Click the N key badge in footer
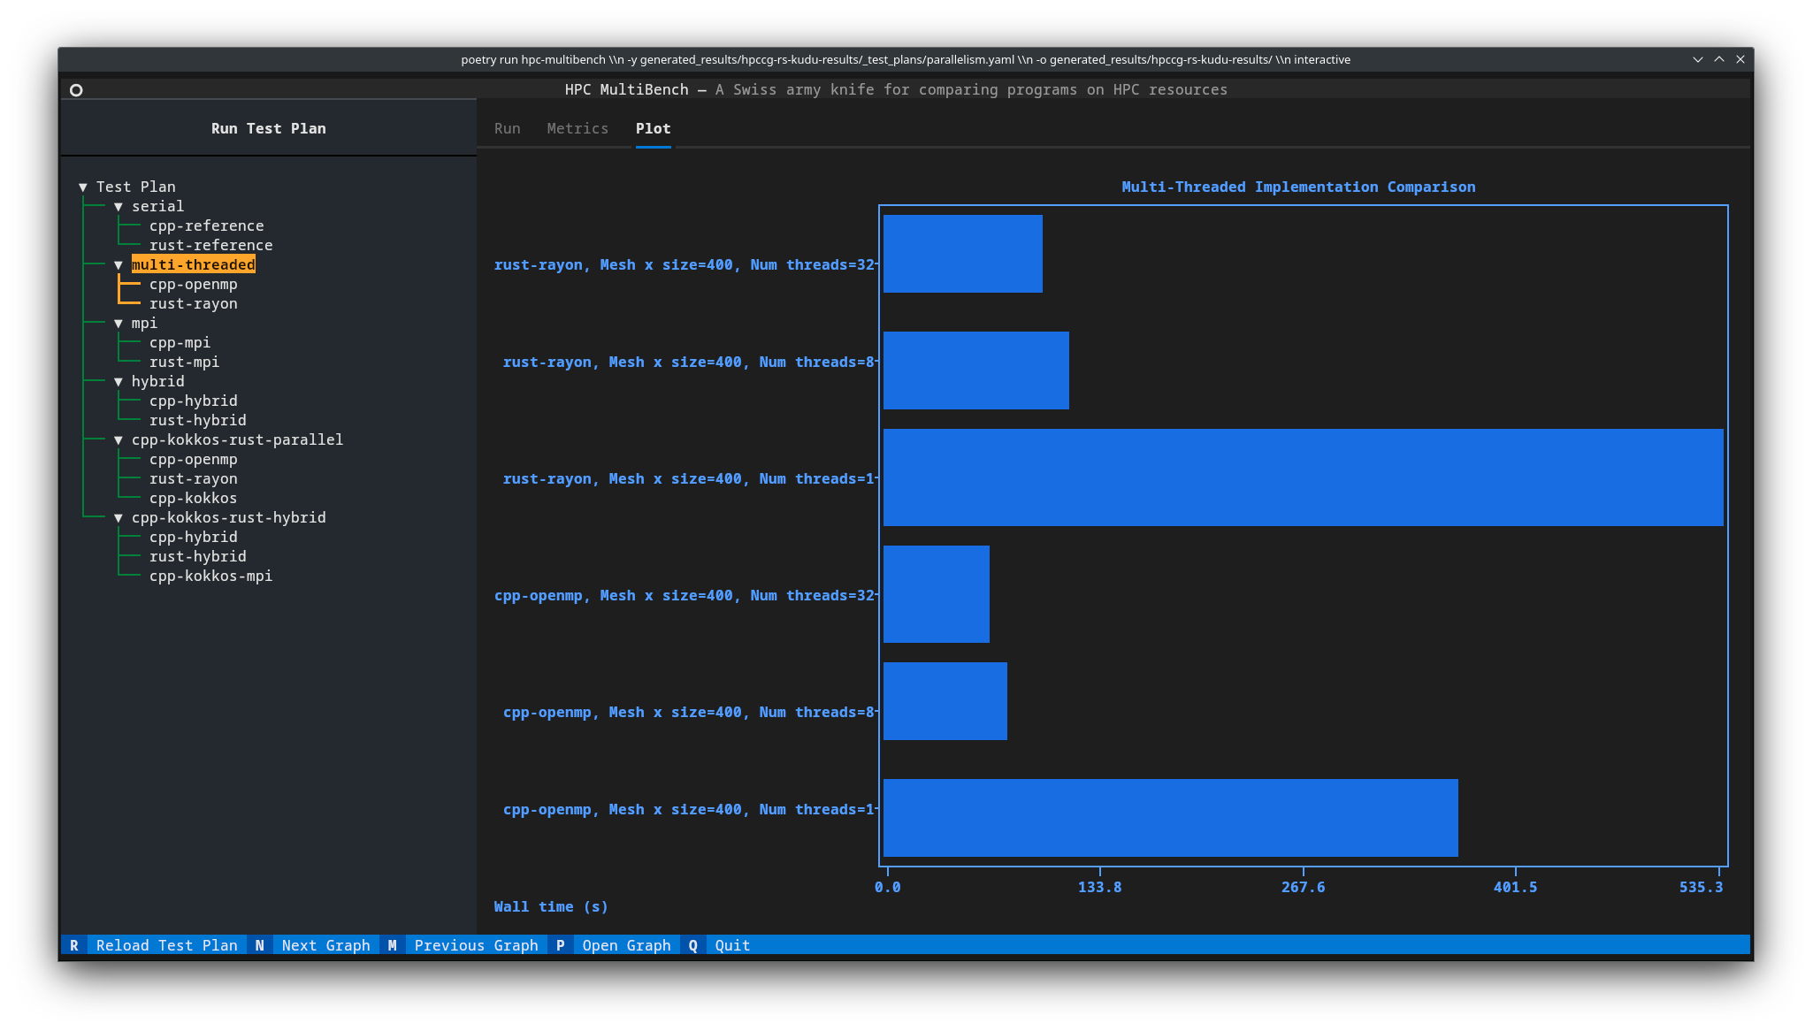1813x1031 pixels. tap(260, 946)
